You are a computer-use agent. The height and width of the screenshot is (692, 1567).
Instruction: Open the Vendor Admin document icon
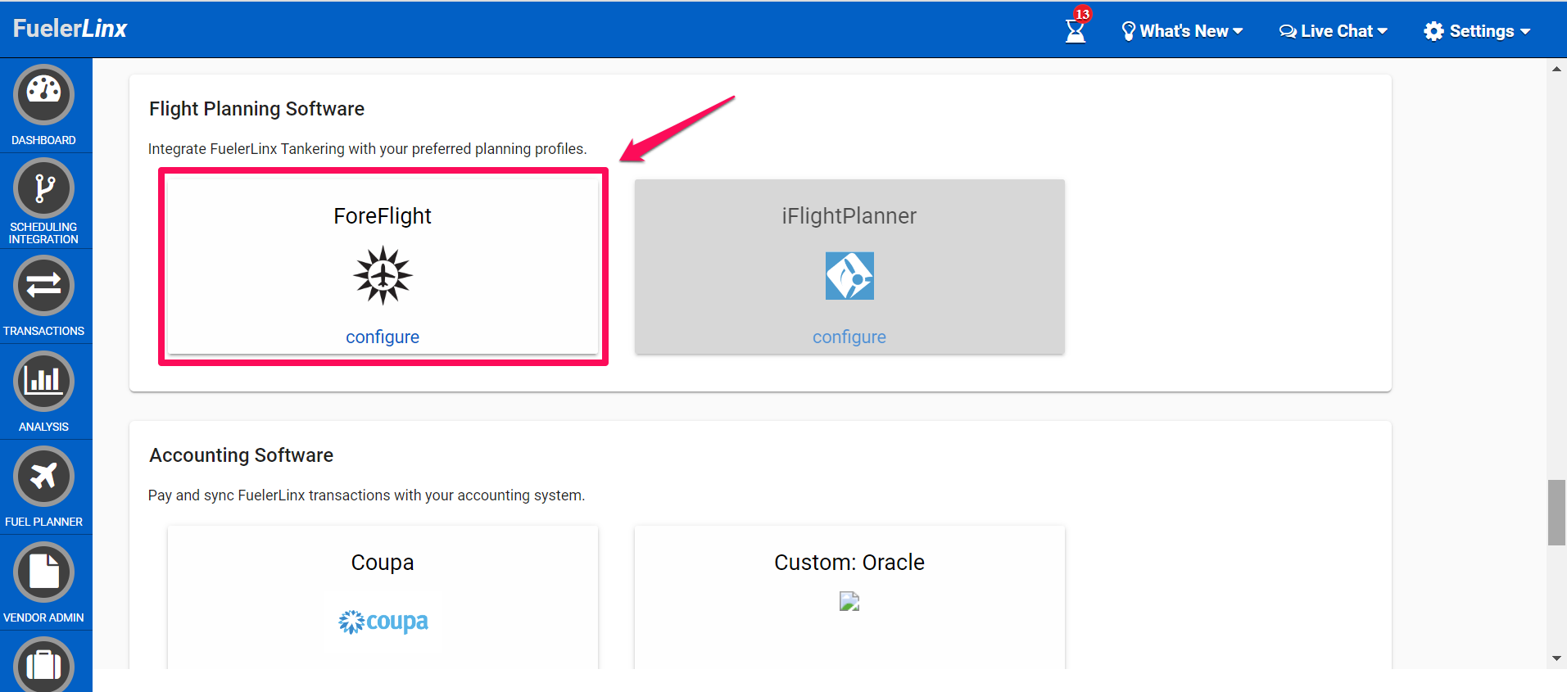[43, 572]
